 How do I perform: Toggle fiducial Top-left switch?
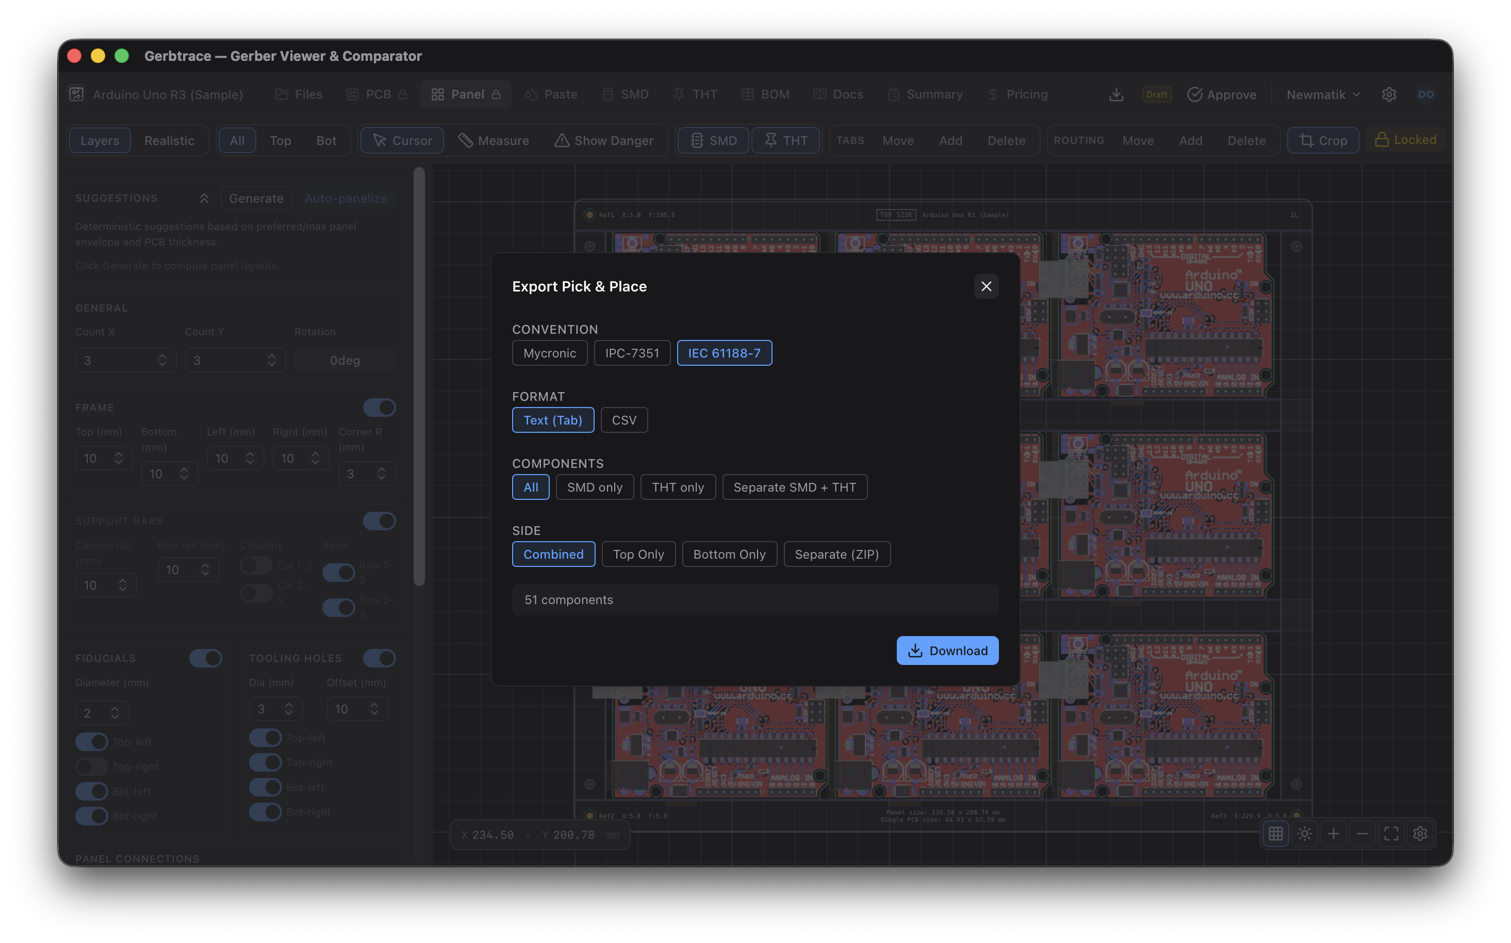coord(92,741)
